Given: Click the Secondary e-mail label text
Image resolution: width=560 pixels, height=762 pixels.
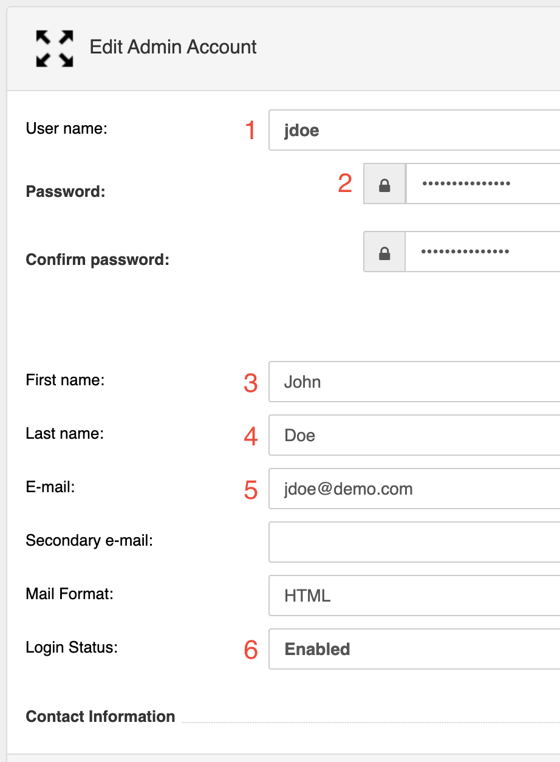Looking at the screenshot, I should tap(89, 540).
